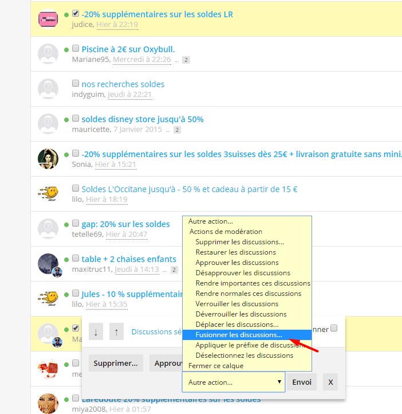Choose Autre action placeholder option in list
Viewport: 402px width, 414px height.
(x=247, y=221)
